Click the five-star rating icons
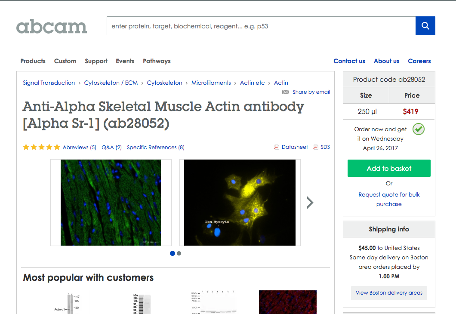 tap(42, 147)
